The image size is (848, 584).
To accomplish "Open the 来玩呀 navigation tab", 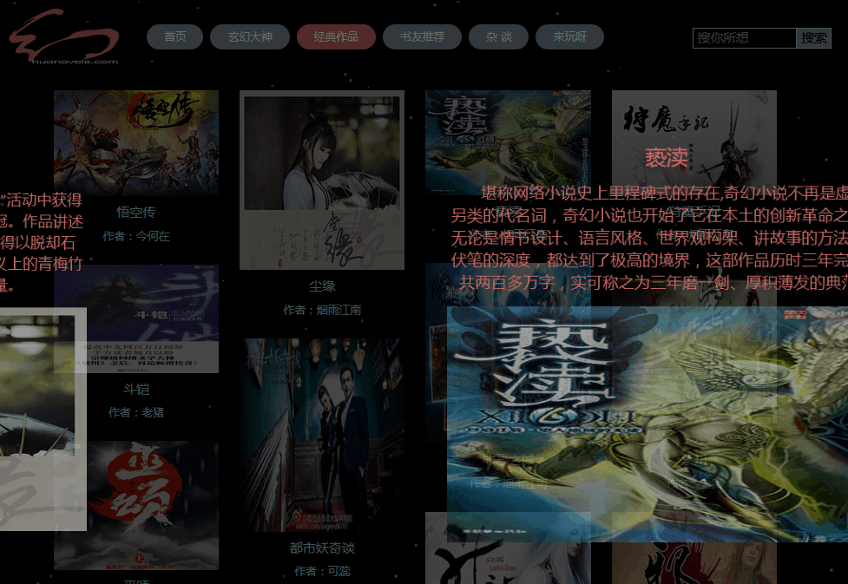I will 569,36.
